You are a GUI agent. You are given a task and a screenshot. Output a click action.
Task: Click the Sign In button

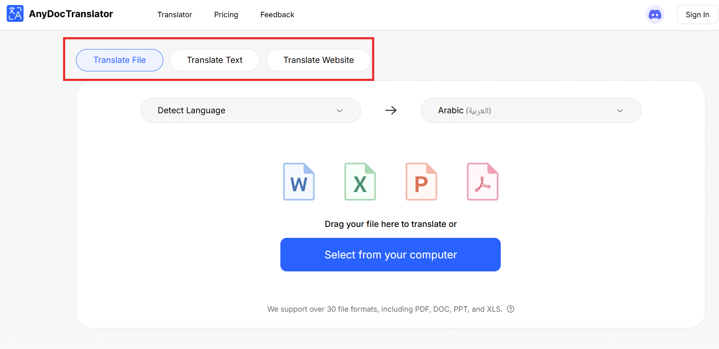(x=697, y=15)
